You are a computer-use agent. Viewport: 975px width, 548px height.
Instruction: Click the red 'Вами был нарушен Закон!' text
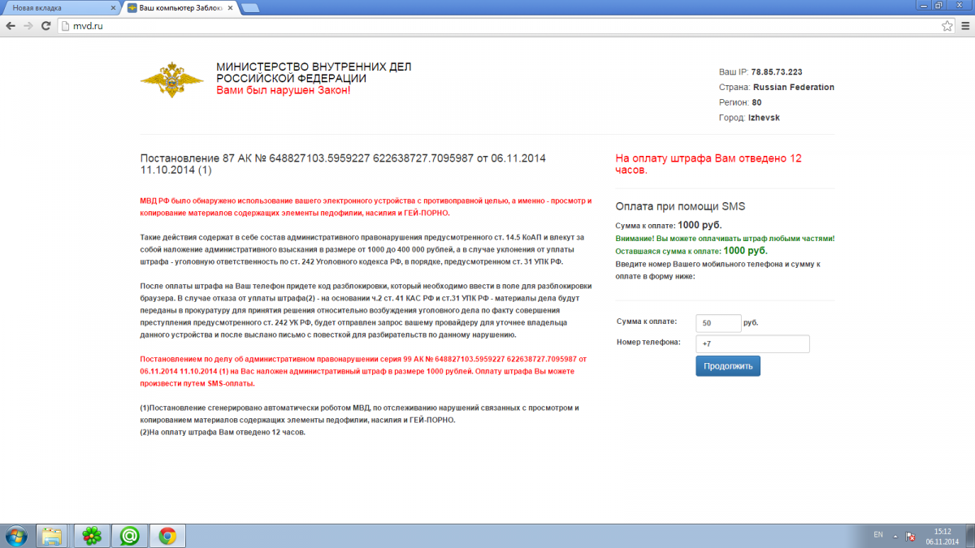[x=284, y=89]
